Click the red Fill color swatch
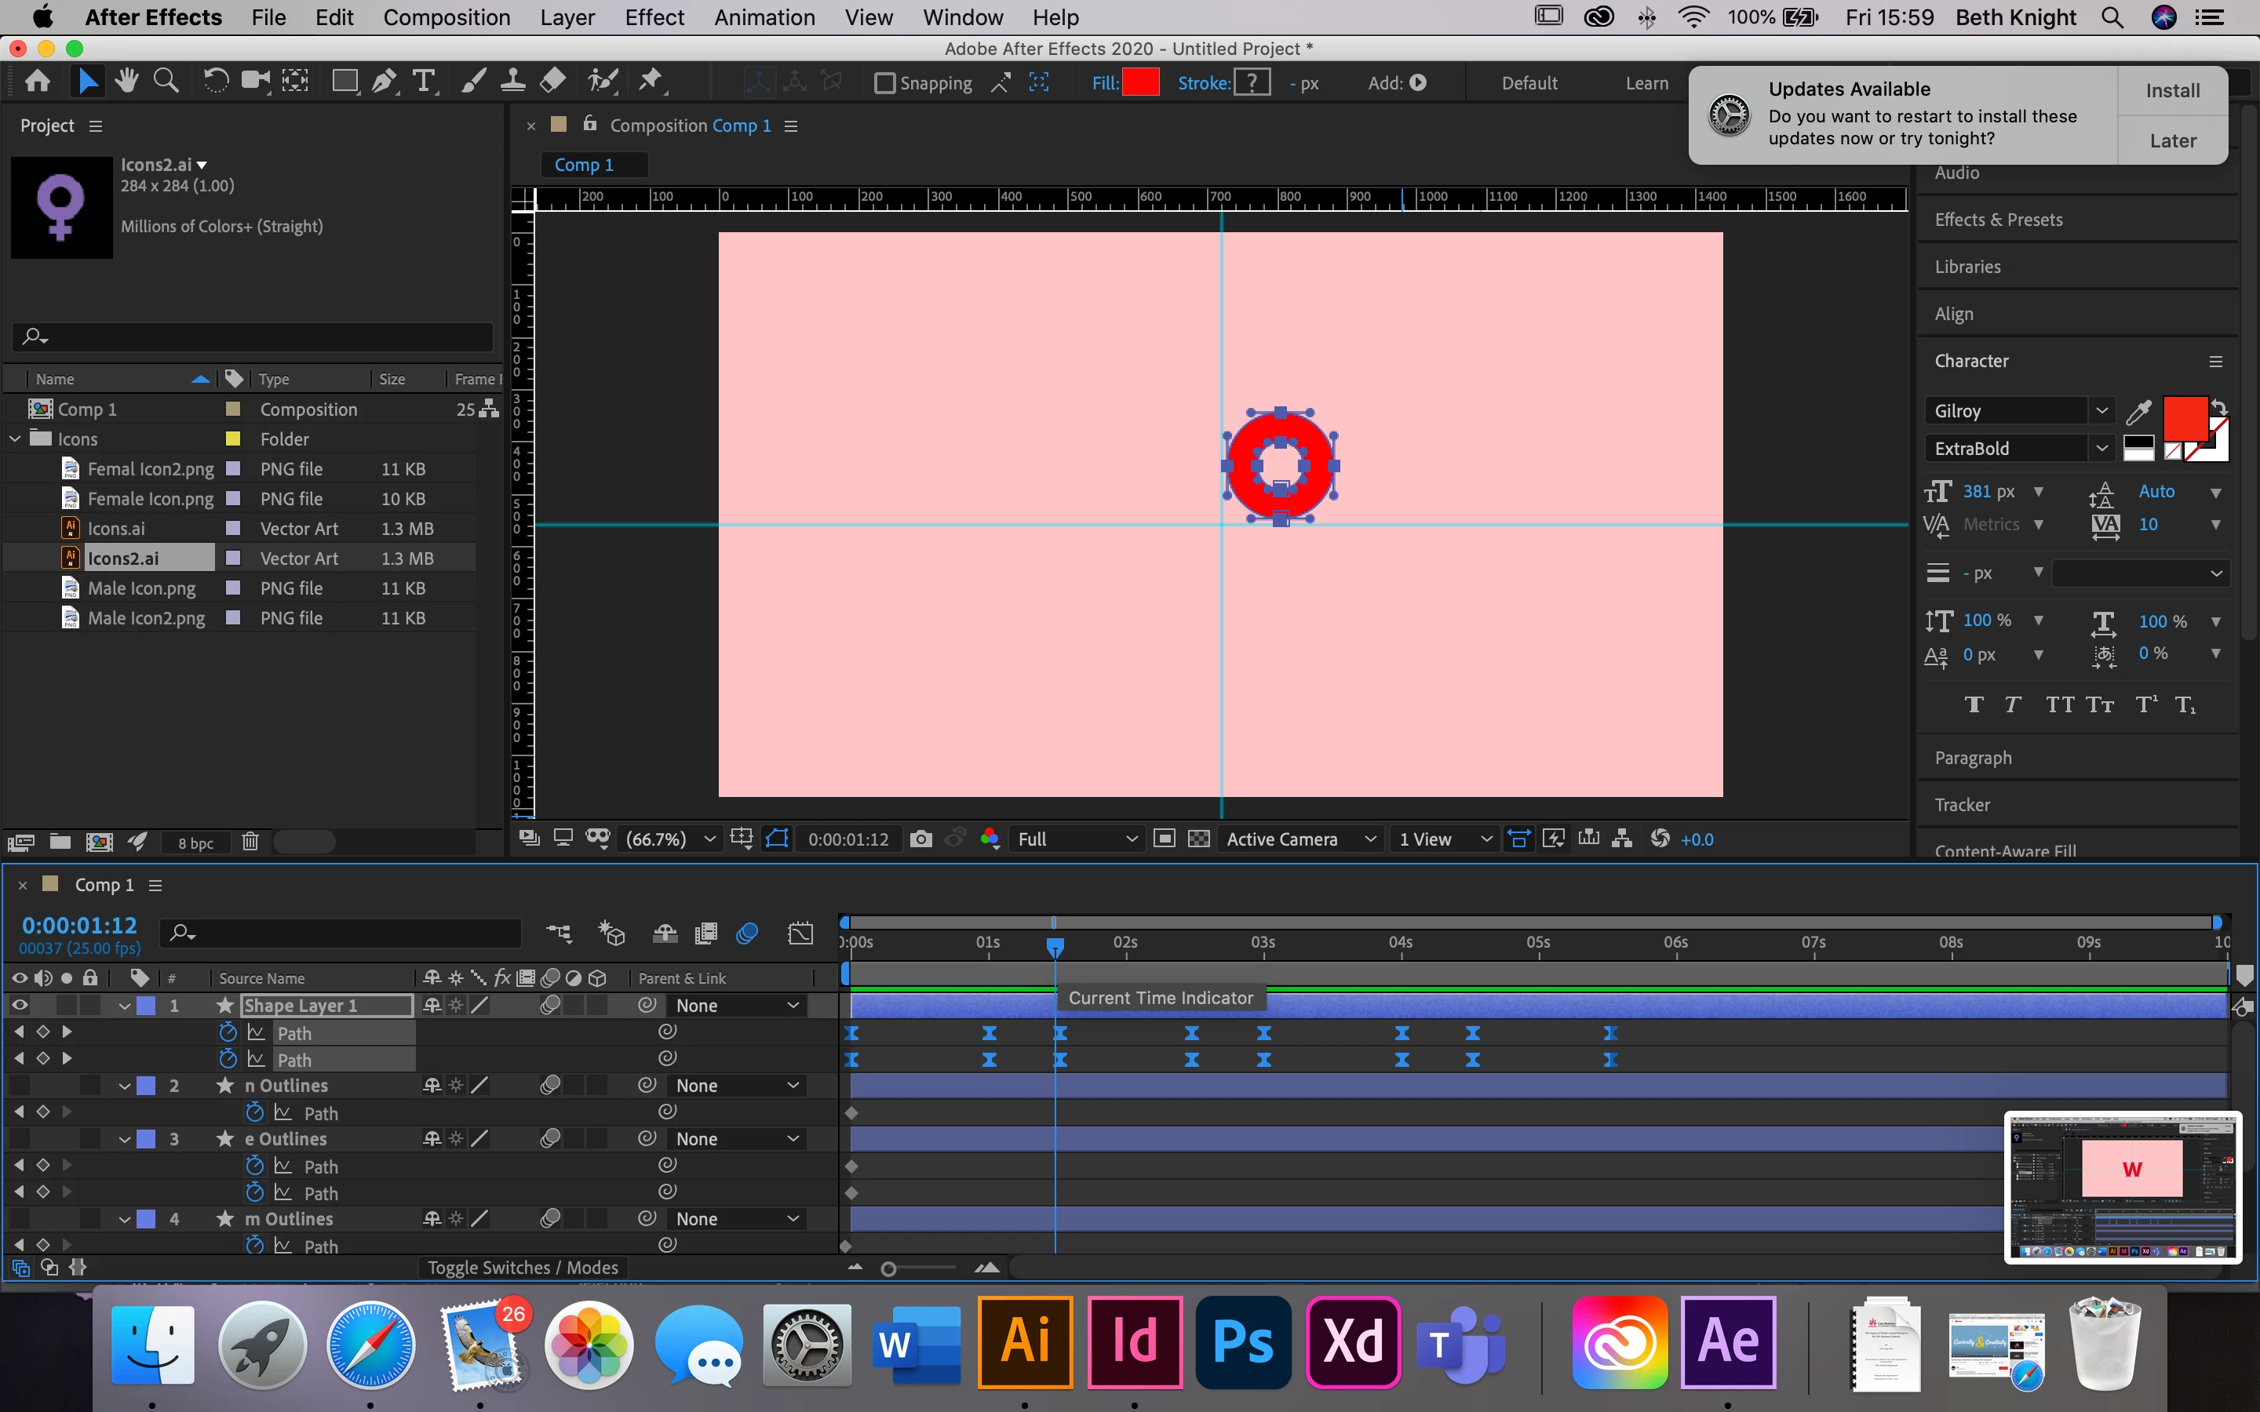Viewport: 2260px width, 1412px height. (x=1140, y=83)
